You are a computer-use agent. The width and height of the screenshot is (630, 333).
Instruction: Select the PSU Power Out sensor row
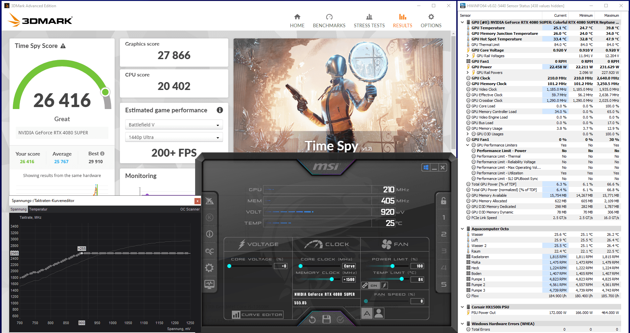tap(543, 313)
